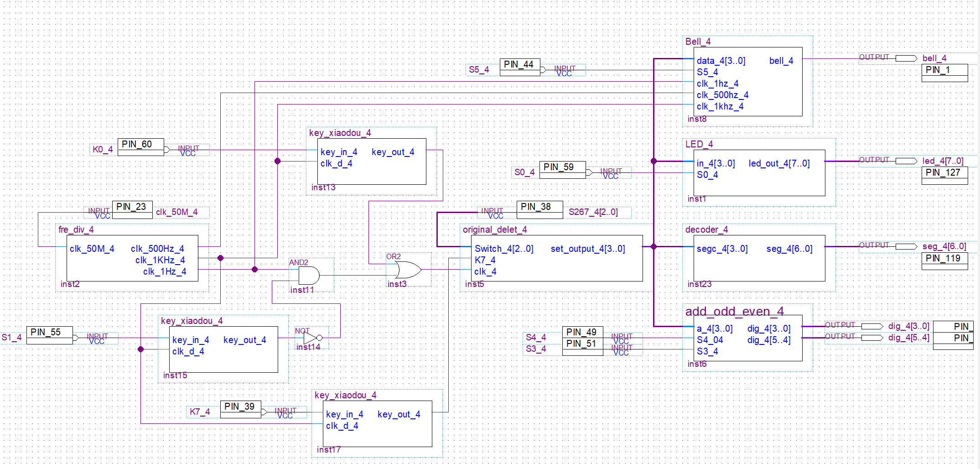The width and height of the screenshot is (980, 469).
Task: Select the AND2 gate symbol inst11
Action: coord(309,275)
